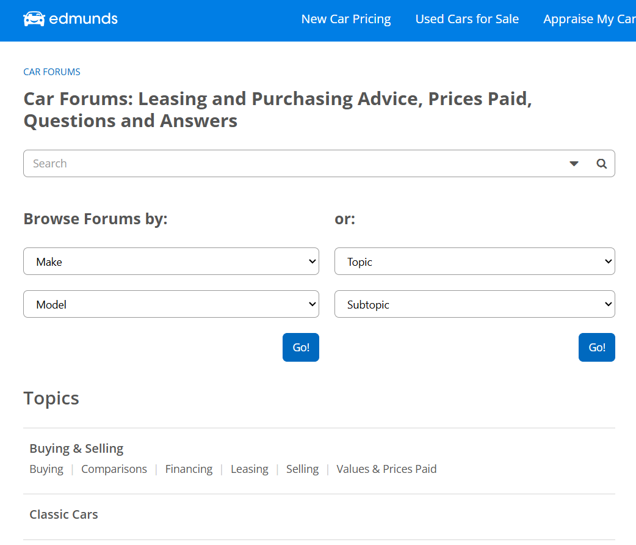Open Appraise My Car menu
Image resolution: width=636 pixels, height=545 pixels.
pos(590,19)
